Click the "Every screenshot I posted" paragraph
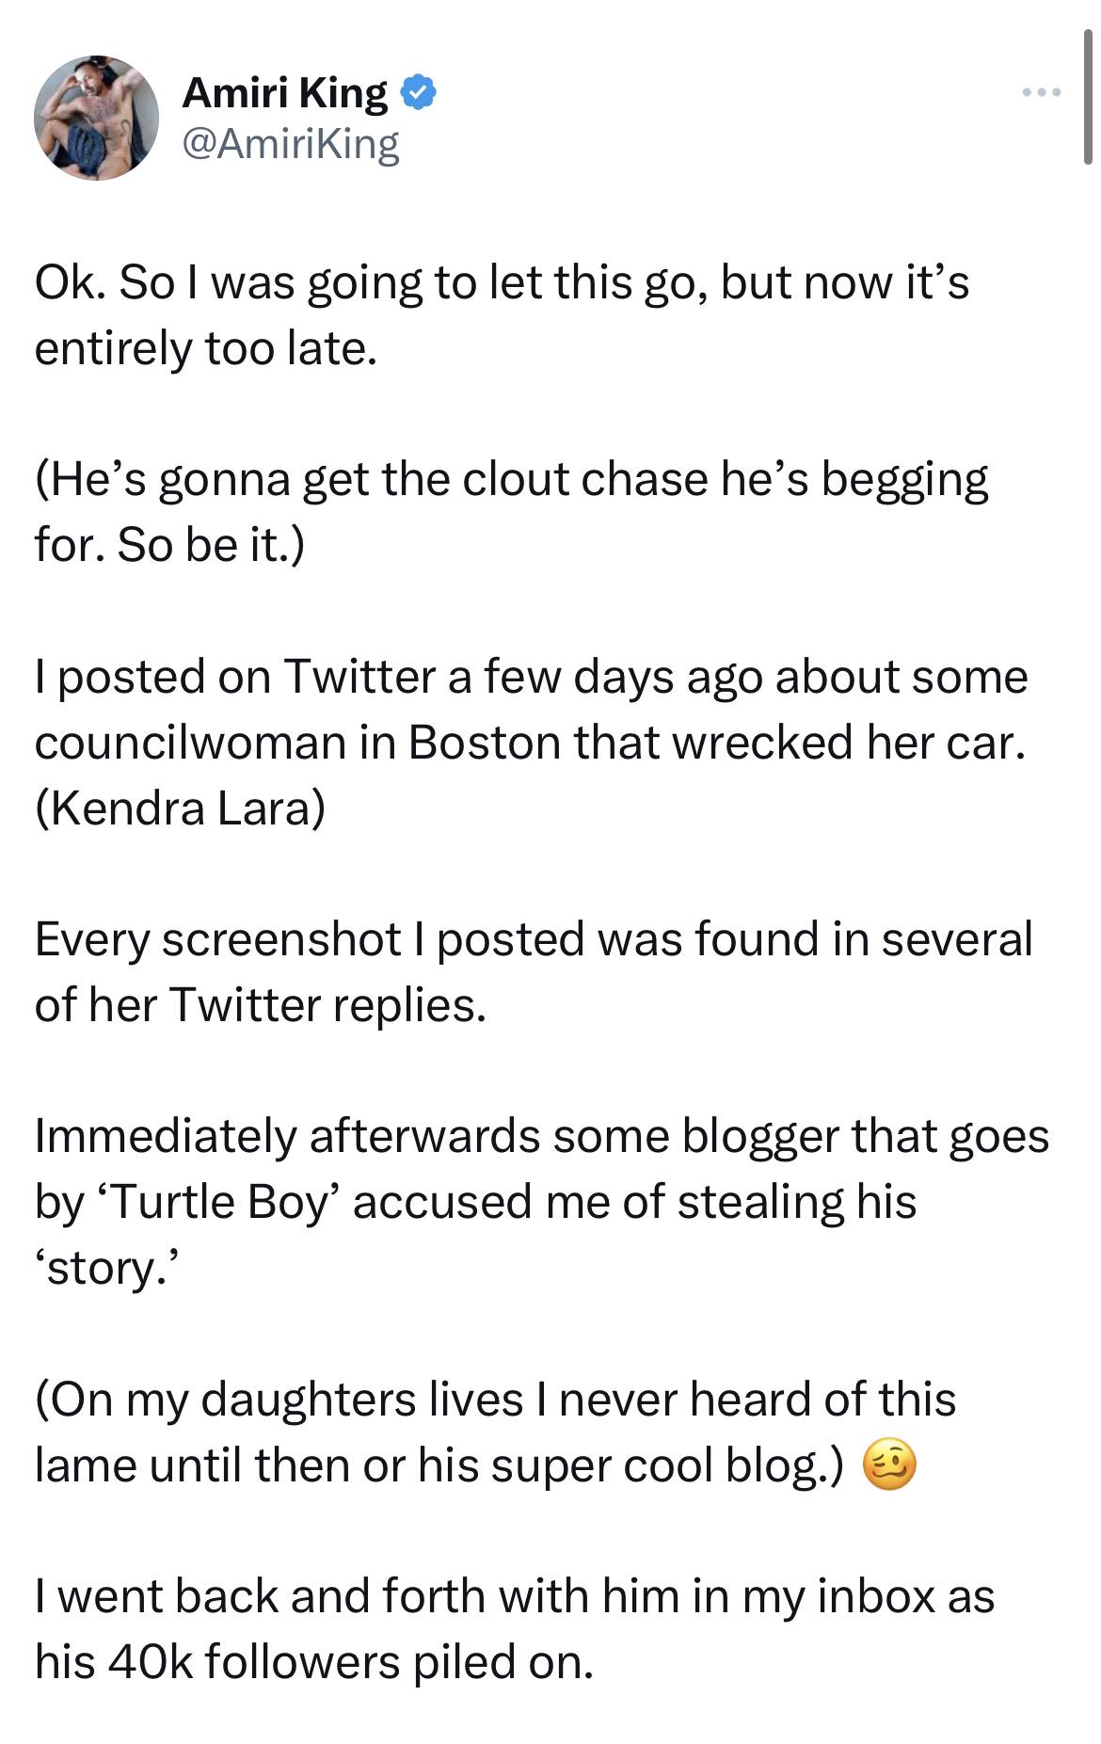This screenshot has height=1744, width=1101. tap(533, 939)
